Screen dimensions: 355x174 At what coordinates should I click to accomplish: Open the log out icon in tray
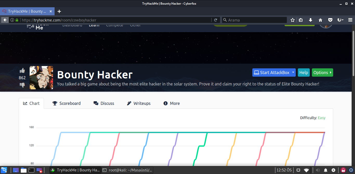351,170
